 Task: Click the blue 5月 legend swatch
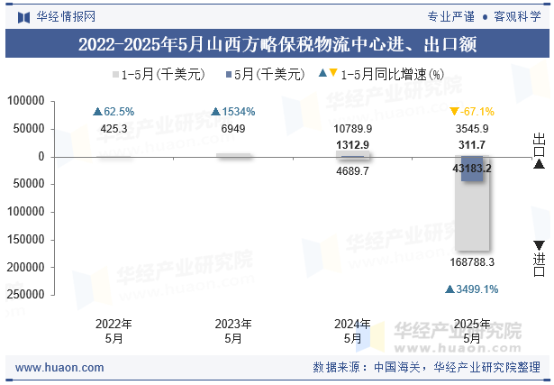pyautogui.click(x=229, y=75)
